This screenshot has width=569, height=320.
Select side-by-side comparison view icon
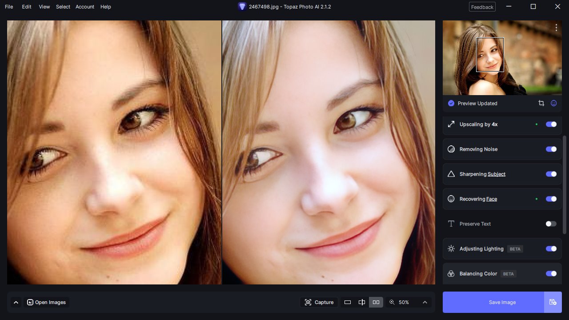point(376,302)
